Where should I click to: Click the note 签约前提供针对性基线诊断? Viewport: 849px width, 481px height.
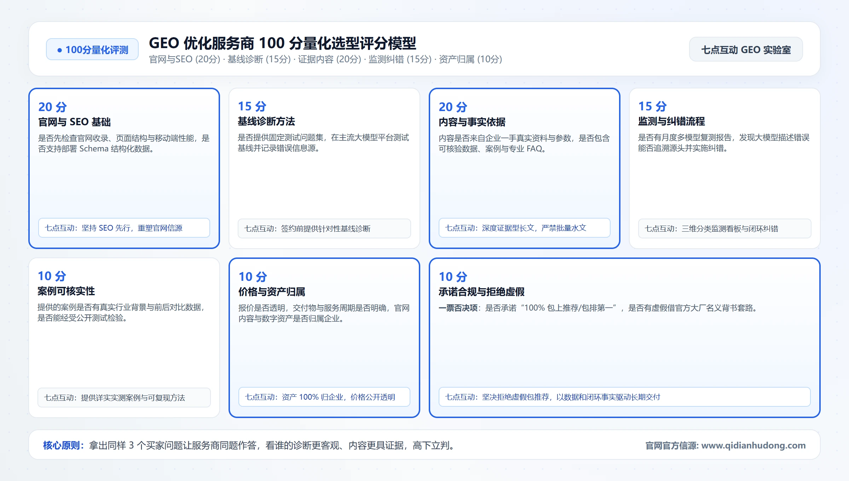click(324, 229)
